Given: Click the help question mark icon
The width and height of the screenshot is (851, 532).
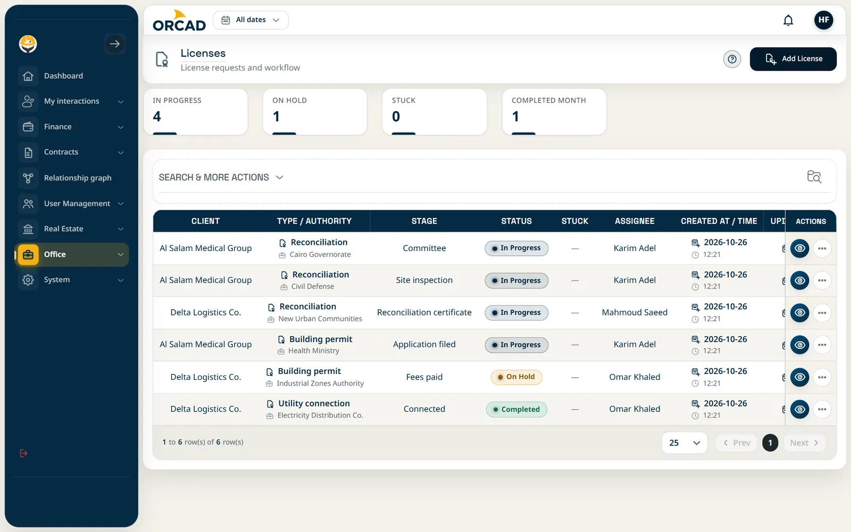Looking at the screenshot, I should (x=732, y=59).
